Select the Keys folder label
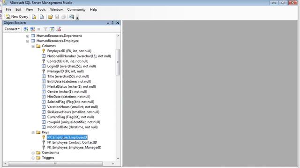 point(45,132)
